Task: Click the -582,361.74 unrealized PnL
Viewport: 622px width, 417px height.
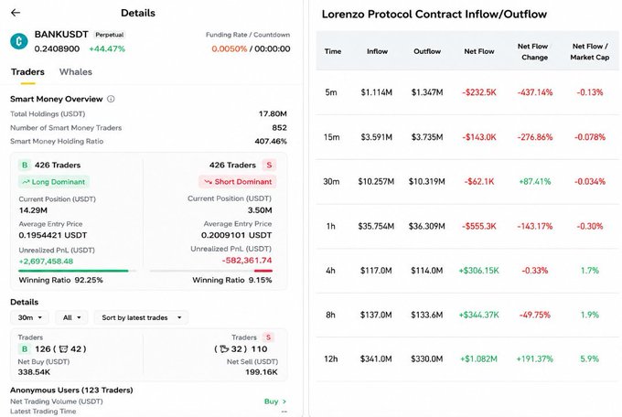Action: [247, 261]
